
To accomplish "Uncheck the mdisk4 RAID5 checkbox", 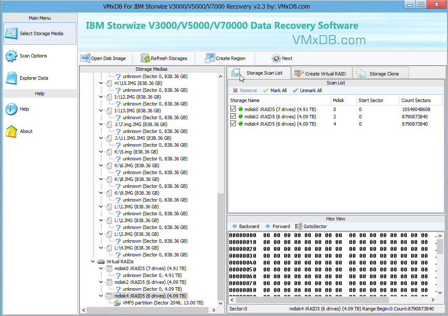I will pyautogui.click(x=233, y=123).
